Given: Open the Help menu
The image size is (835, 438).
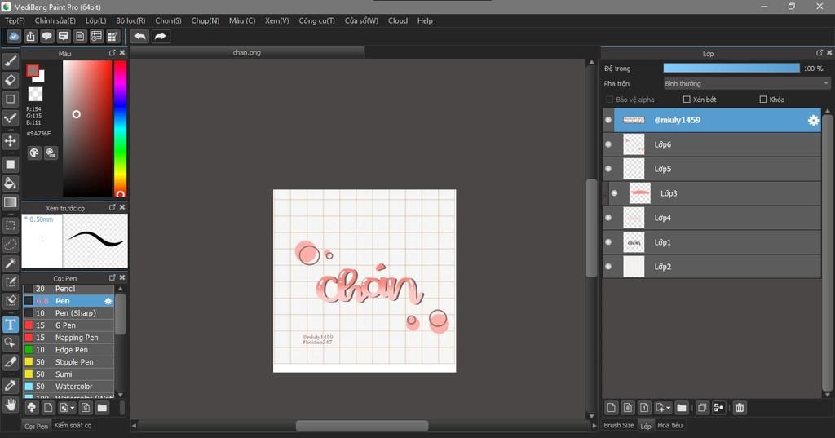Looking at the screenshot, I should (x=425, y=20).
